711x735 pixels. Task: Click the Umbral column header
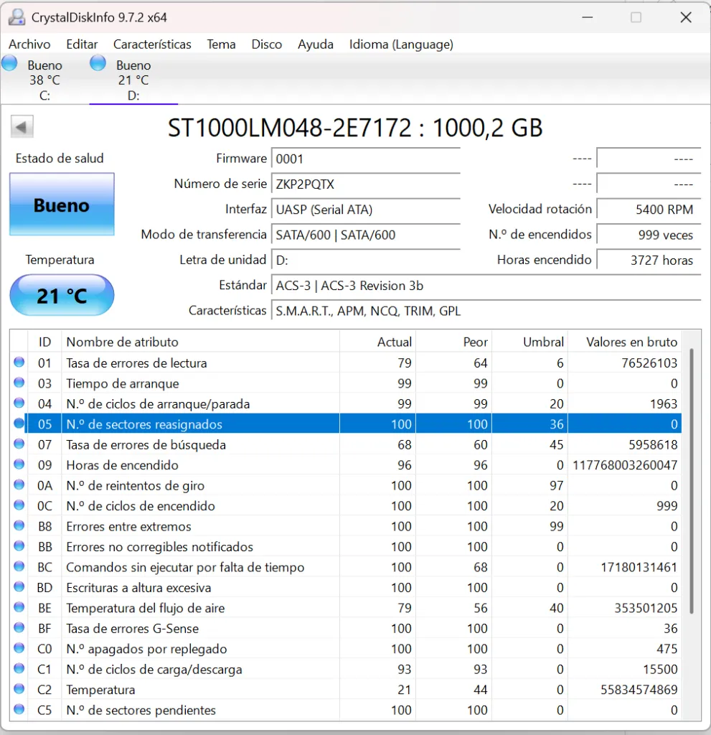click(x=529, y=342)
